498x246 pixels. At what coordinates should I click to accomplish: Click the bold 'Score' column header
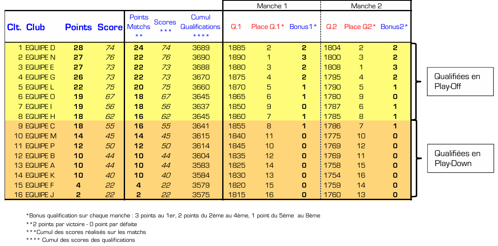pyautogui.click(x=110, y=27)
